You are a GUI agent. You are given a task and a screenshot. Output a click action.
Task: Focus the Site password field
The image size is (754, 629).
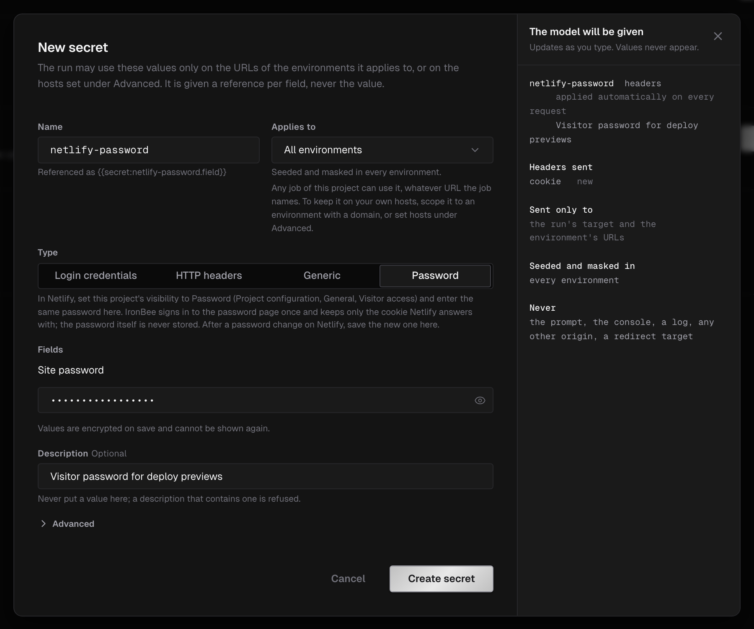266,400
